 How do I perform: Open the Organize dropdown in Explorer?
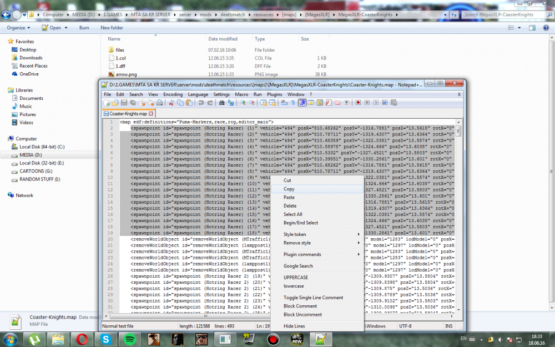pos(18,27)
